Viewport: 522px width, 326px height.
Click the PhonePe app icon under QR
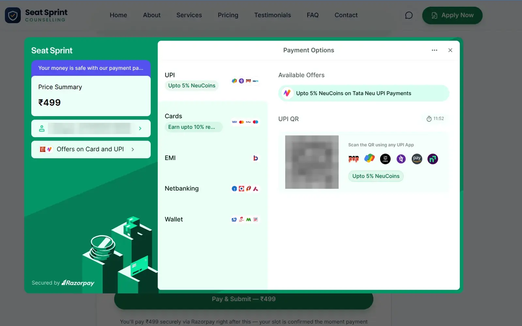(401, 159)
